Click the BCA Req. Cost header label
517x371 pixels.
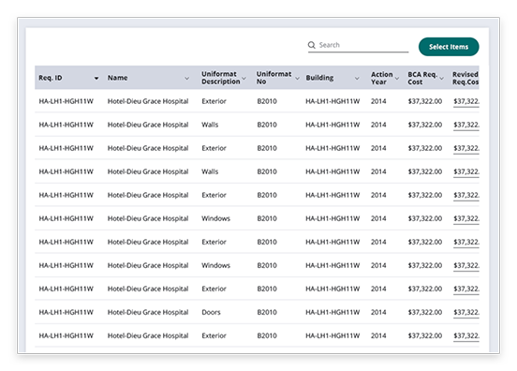(x=422, y=78)
